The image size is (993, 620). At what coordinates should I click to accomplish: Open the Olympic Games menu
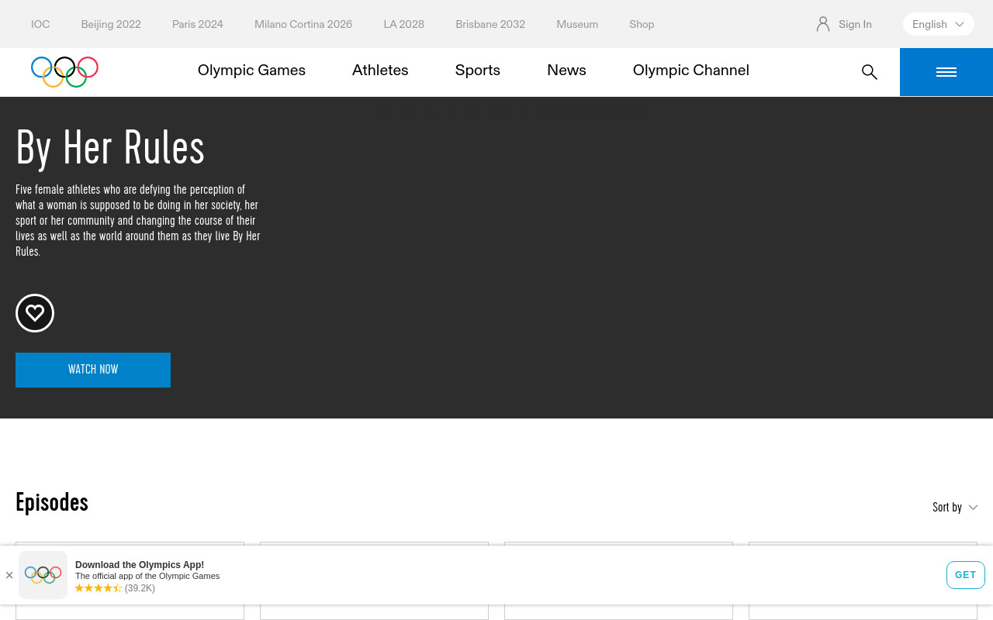pyautogui.click(x=251, y=70)
